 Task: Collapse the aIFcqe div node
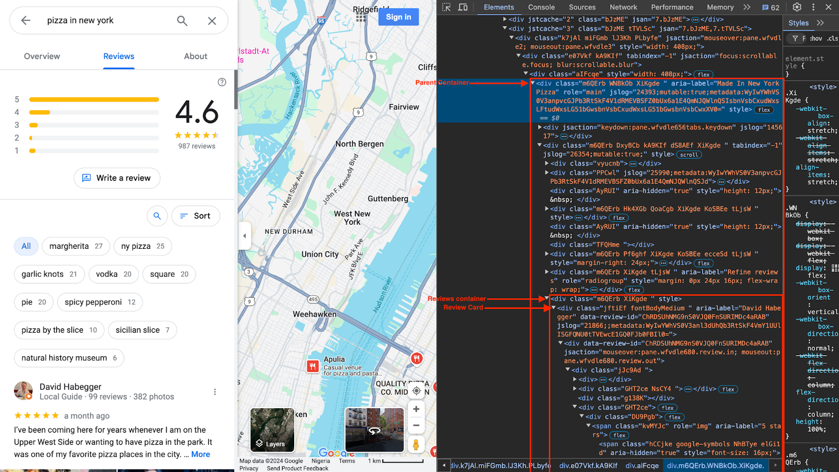(x=526, y=74)
